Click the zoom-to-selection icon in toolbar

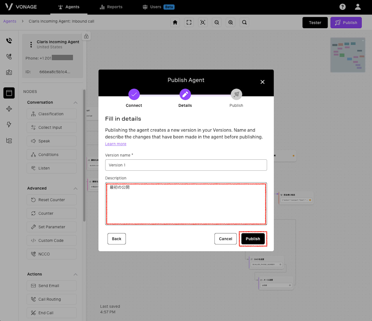[203, 22]
